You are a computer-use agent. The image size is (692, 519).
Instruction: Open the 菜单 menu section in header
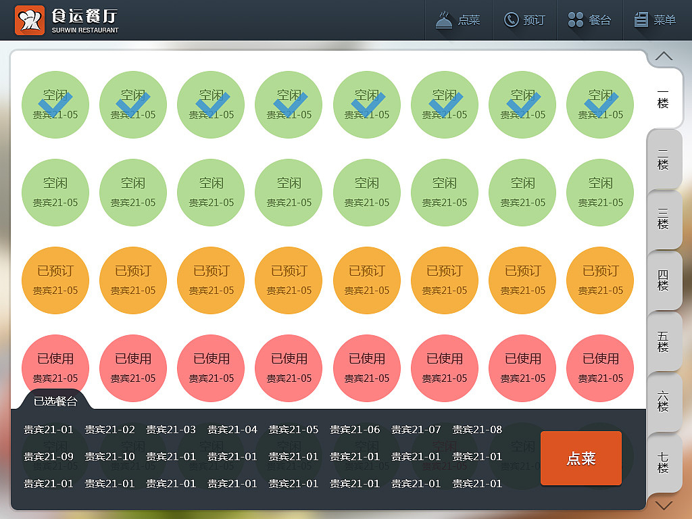click(x=656, y=20)
